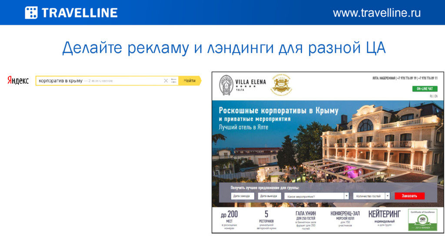Click the red Заказать button
This screenshot has width=445, height=250.
coord(409,196)
